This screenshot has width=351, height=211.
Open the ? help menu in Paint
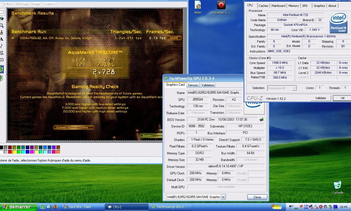[59, 4]
